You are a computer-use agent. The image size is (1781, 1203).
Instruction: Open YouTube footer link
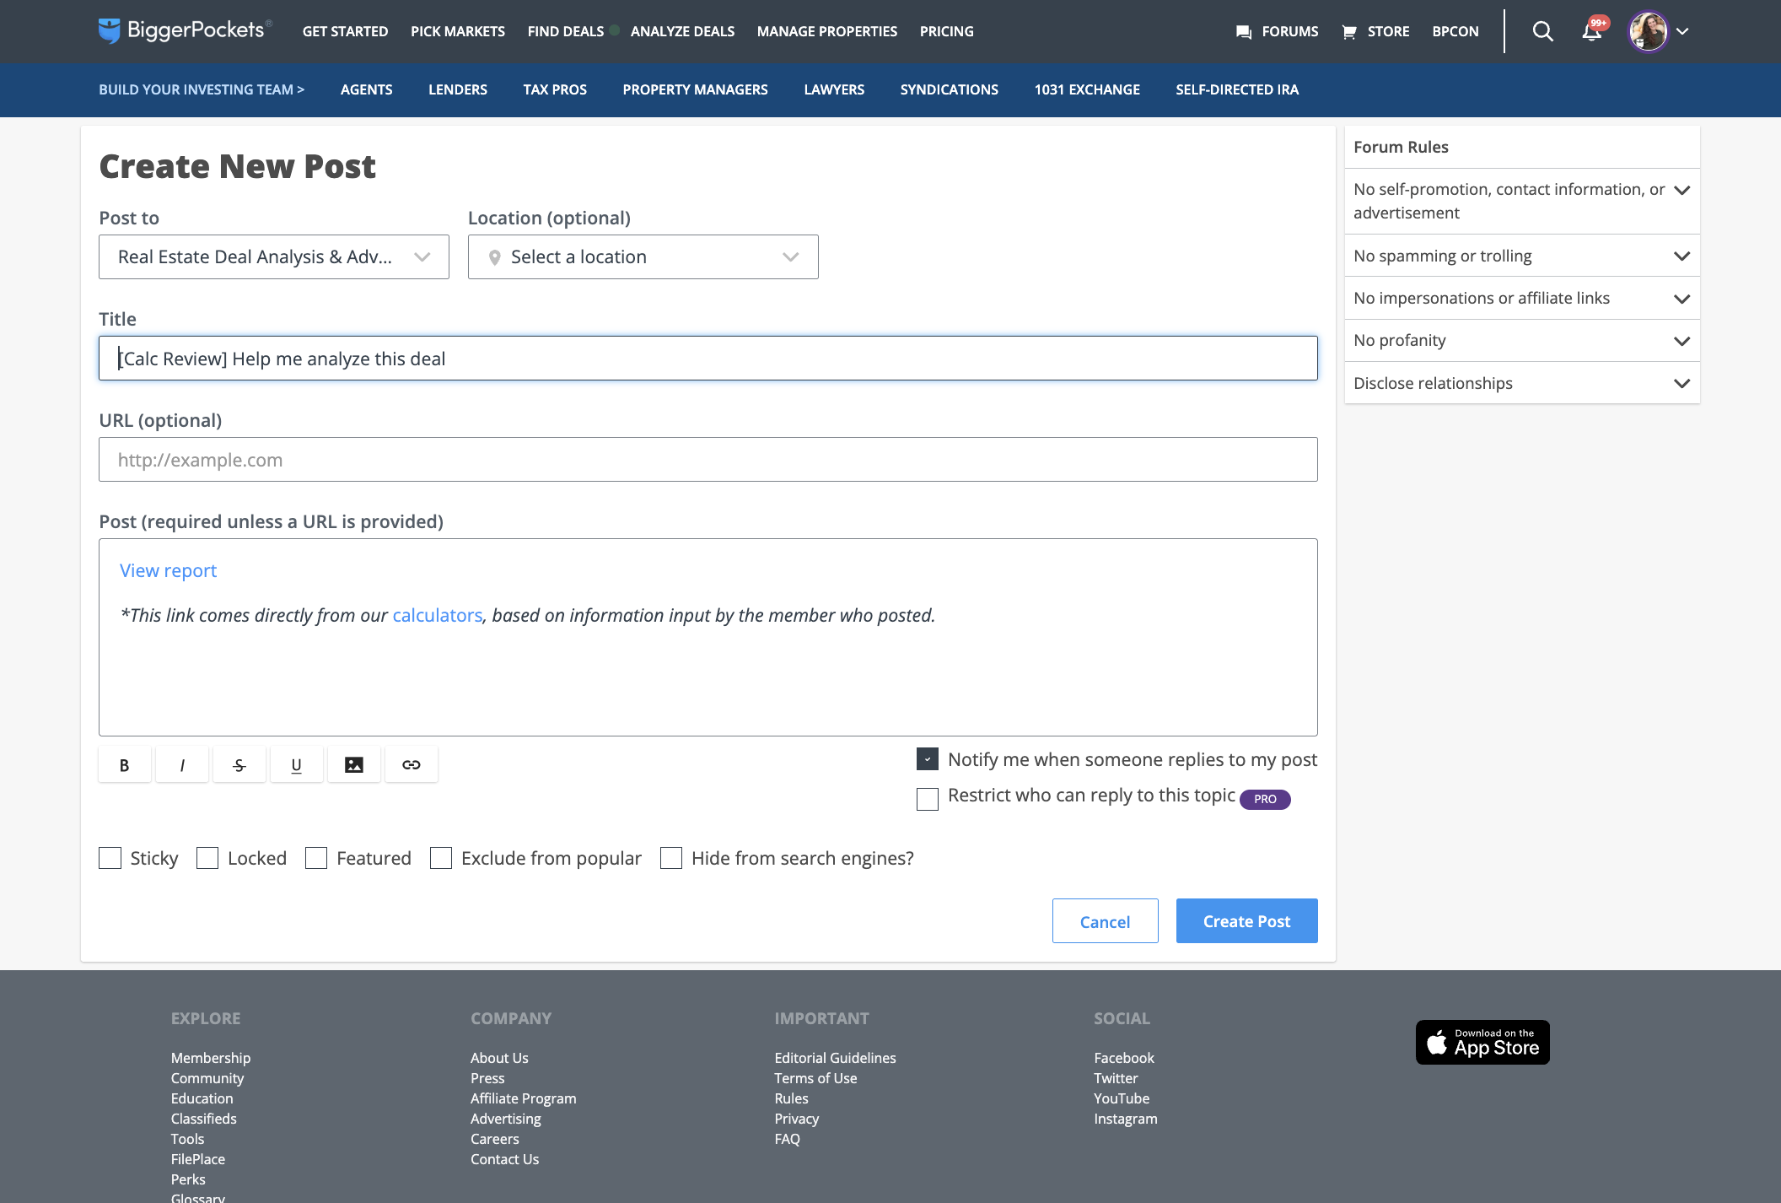[x=1122, y=1098]
